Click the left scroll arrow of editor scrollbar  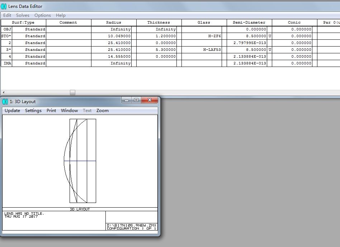tap(4, 92)
